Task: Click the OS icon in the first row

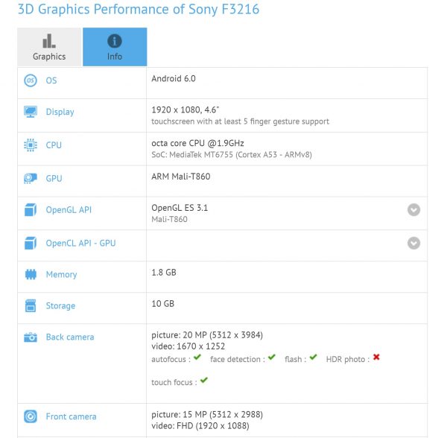Action: pos(31,80)
